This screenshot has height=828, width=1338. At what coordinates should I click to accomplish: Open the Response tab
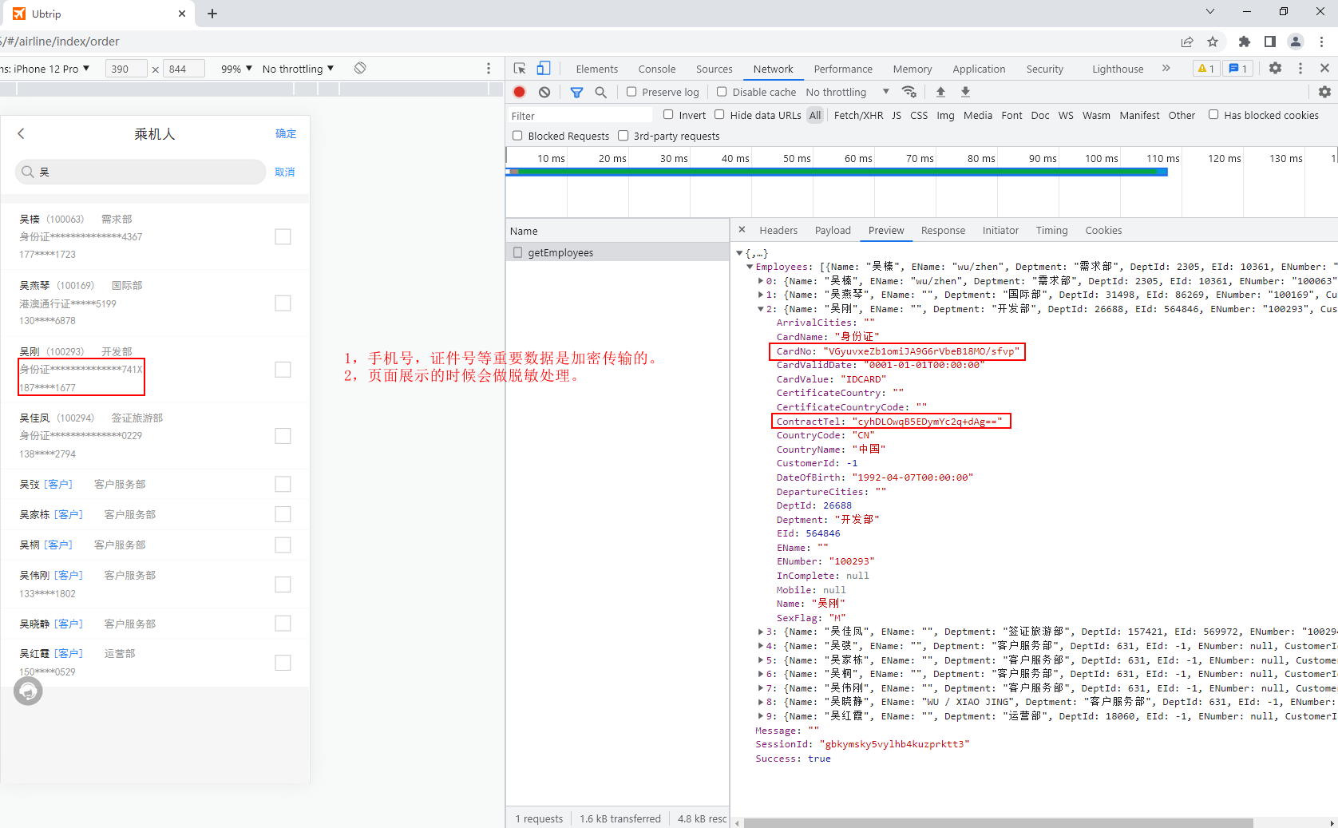coord(943,230)
